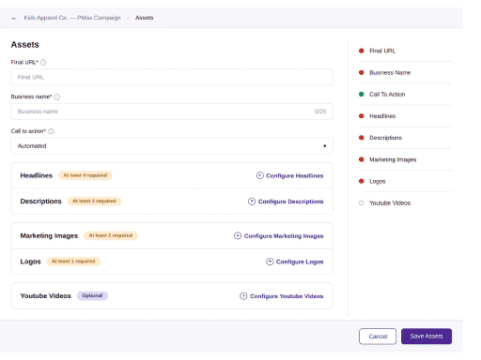Click the Marketing Images section title
The width and height of the screenshot is (481, 360).
pyautogui.click(x=49, y=235)
